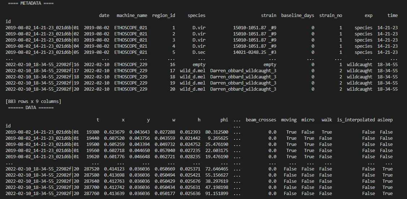
Task: Click t value 287580
Action: click(x=91, y=175)
